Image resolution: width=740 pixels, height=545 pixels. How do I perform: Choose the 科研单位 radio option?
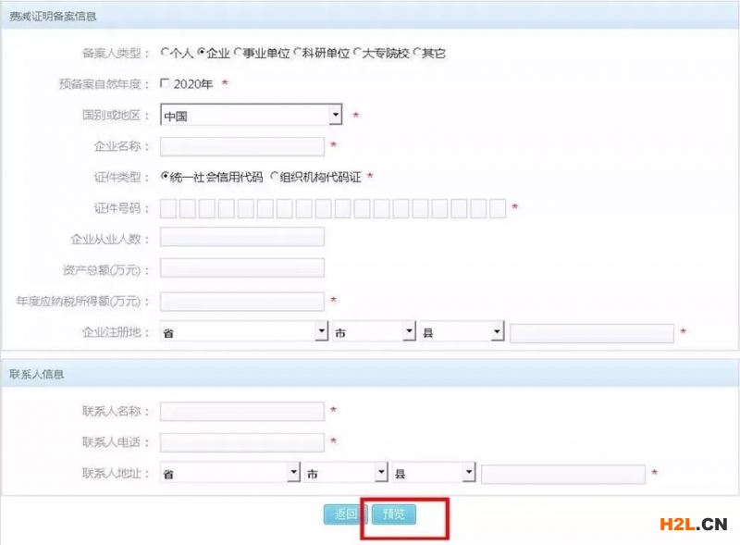pyautogui.click(x=297, y=54)
